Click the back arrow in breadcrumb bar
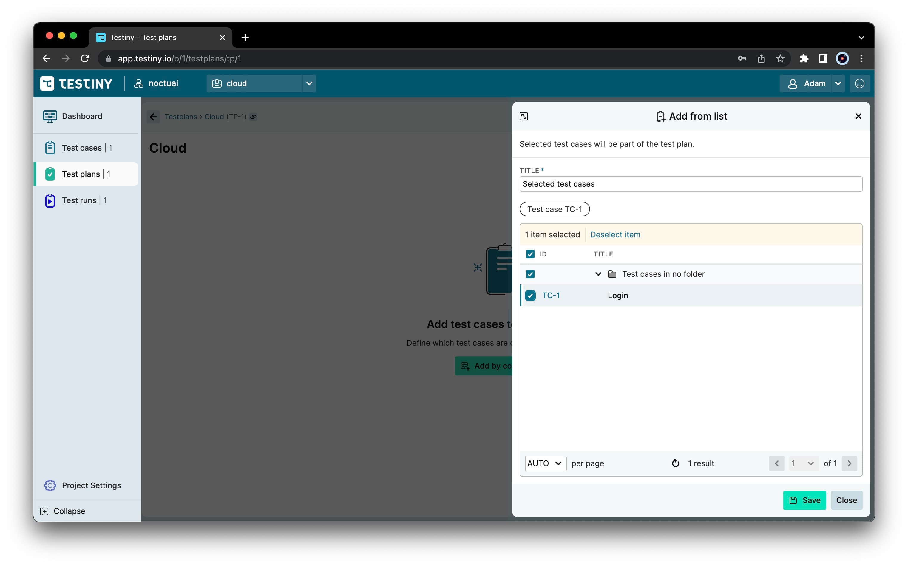The width and height of the screenshot is (908, 566). pyautogui.click(x=153, y=117)
